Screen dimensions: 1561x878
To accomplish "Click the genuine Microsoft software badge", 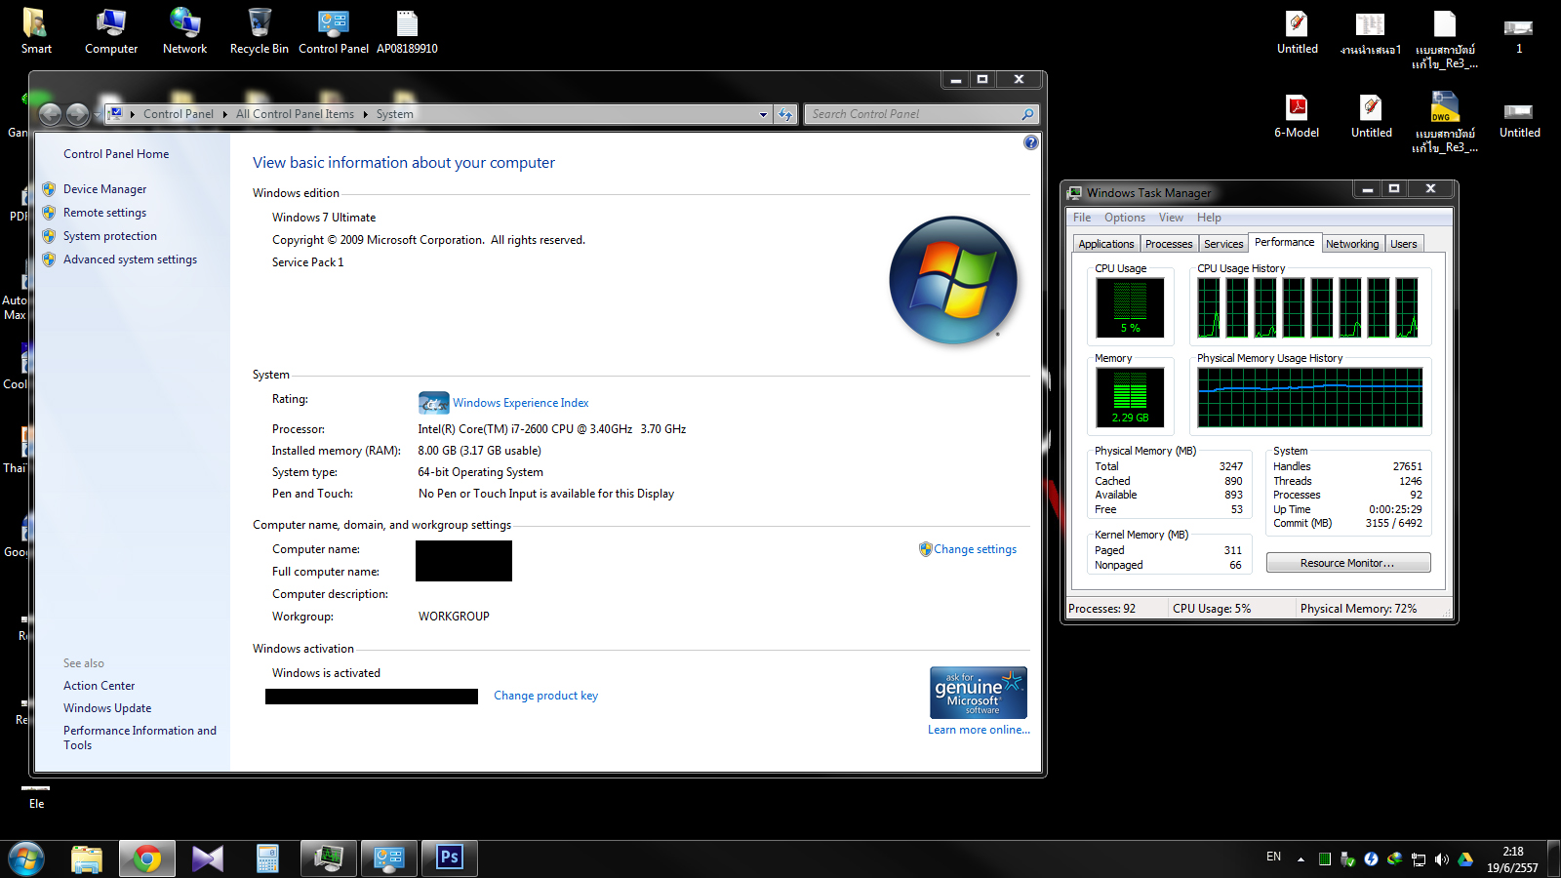I will coord(979,693).
